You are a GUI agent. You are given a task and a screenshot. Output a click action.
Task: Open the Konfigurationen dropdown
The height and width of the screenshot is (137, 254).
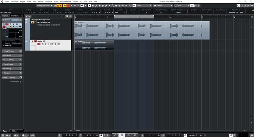(x=45, y=6)
